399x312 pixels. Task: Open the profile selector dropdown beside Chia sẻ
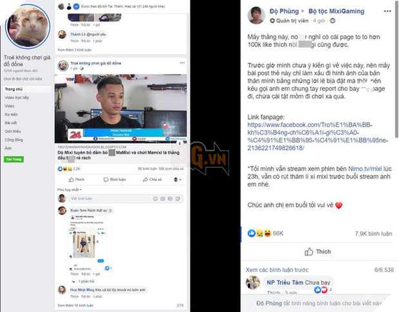point(178,179)
